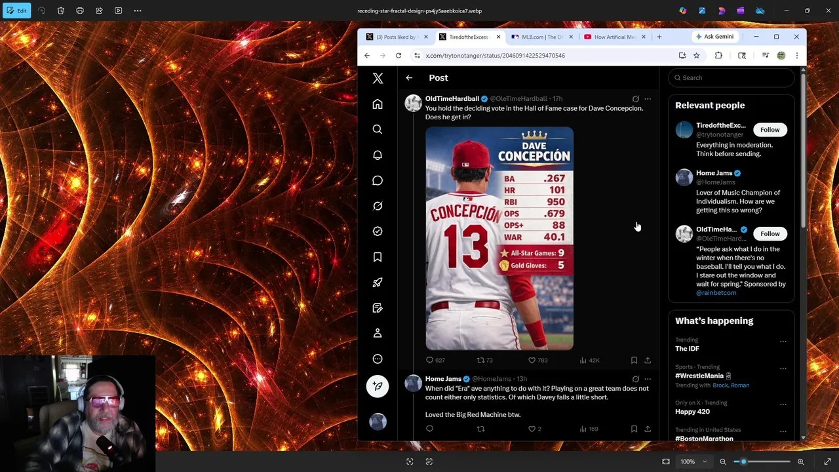
Task: Open a new browser tab
Action: tap(659, 37)
